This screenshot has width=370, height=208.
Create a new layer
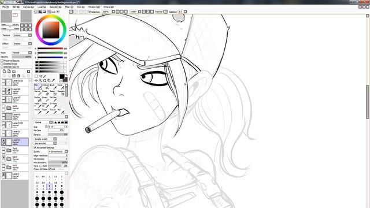click(x=4, y=71)
